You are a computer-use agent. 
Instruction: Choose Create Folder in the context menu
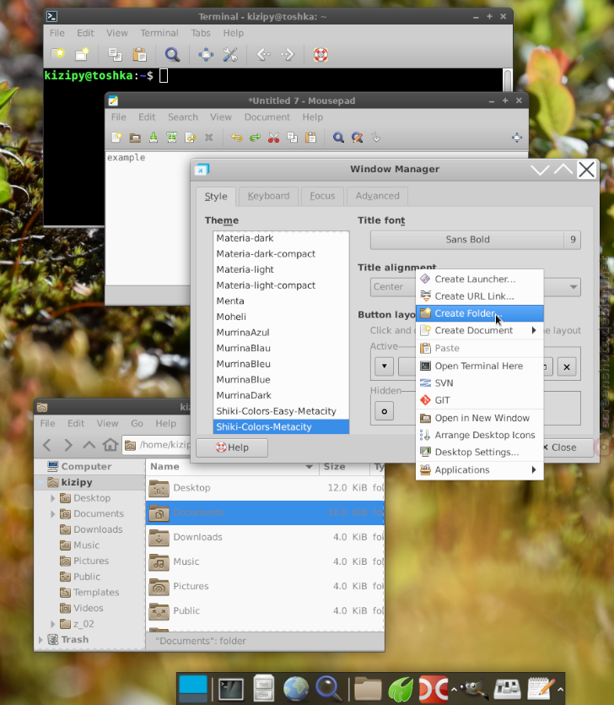[480, 313]
